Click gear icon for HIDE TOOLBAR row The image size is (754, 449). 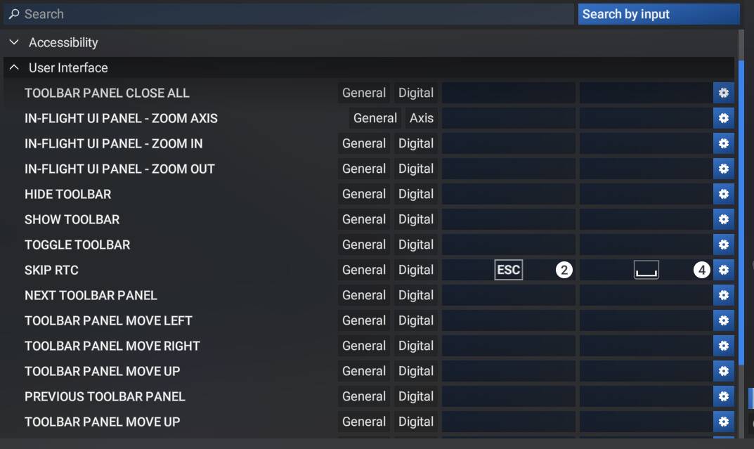pyautogui.click(x=723, y=194)
